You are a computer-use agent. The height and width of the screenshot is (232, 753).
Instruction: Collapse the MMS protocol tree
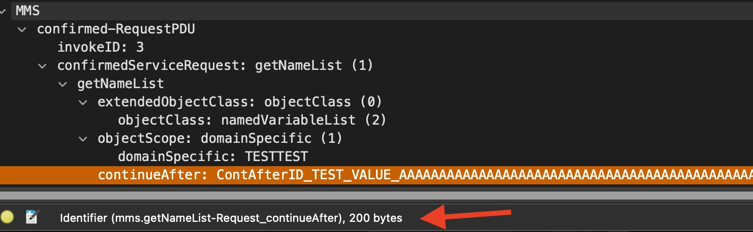pyautogui.click(x=3, y=10)
